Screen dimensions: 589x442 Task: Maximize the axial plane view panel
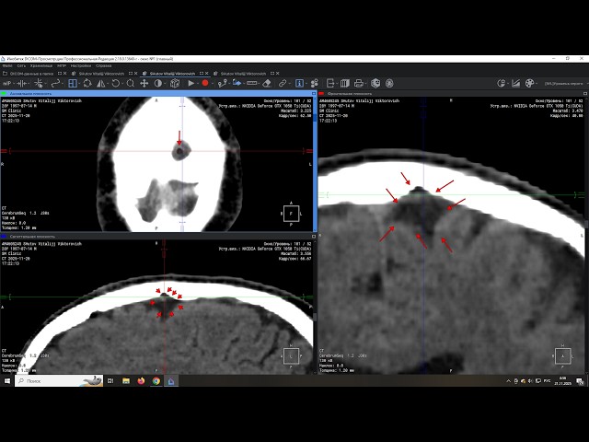(x=314, y=93)
